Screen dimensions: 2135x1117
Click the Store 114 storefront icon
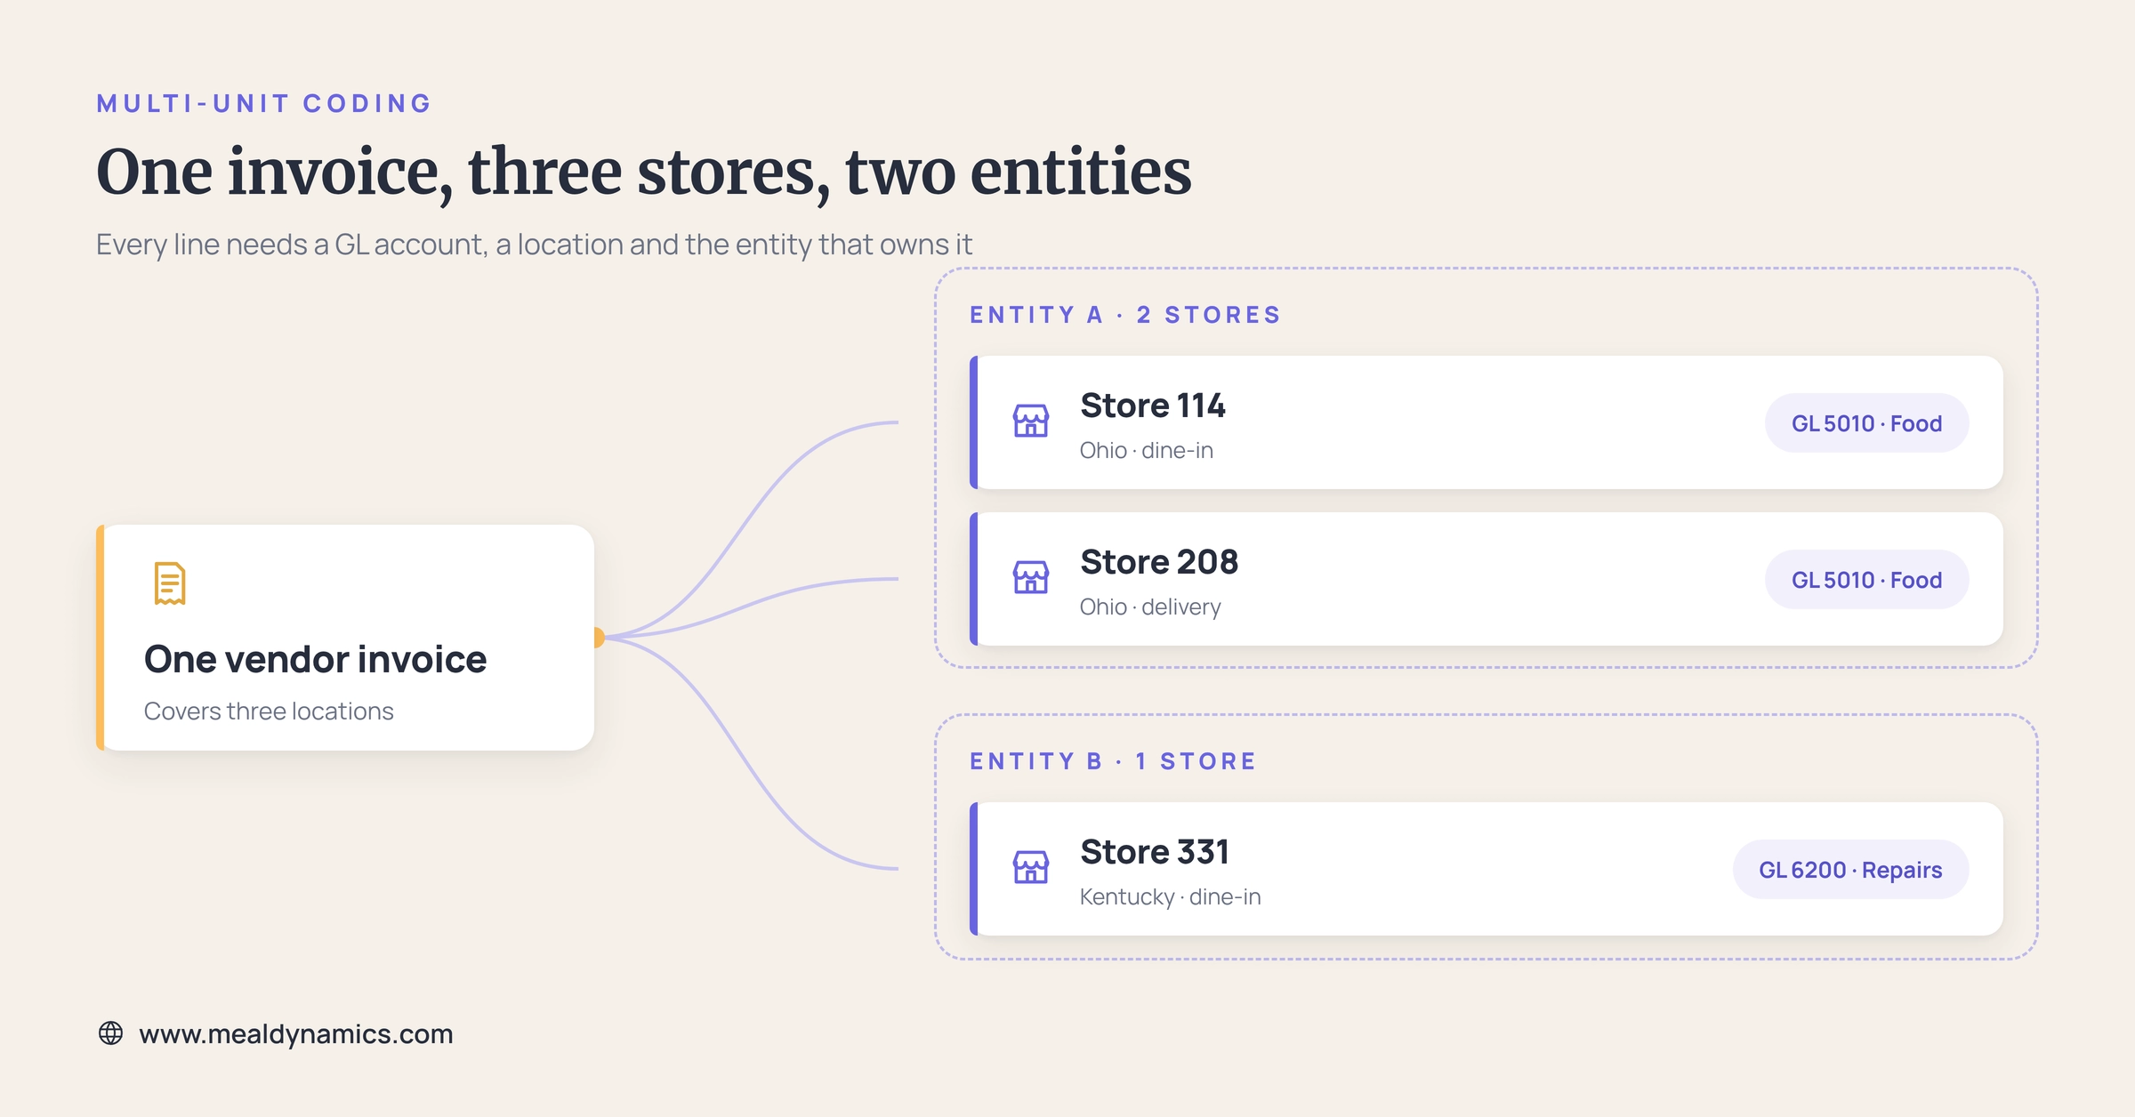coord(1031,421)
